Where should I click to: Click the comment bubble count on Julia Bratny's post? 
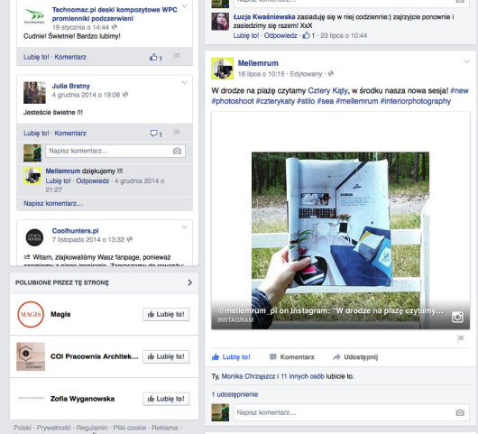click(x=156, y=134)
